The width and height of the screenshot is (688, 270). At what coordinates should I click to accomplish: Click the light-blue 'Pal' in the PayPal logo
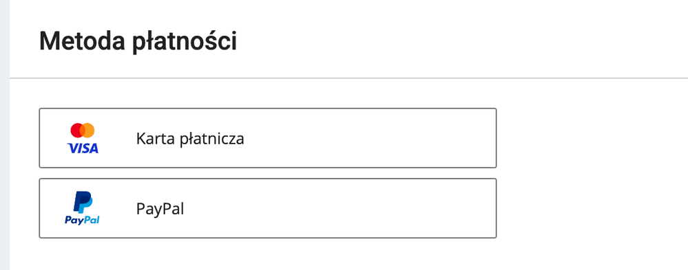[92, 220]
